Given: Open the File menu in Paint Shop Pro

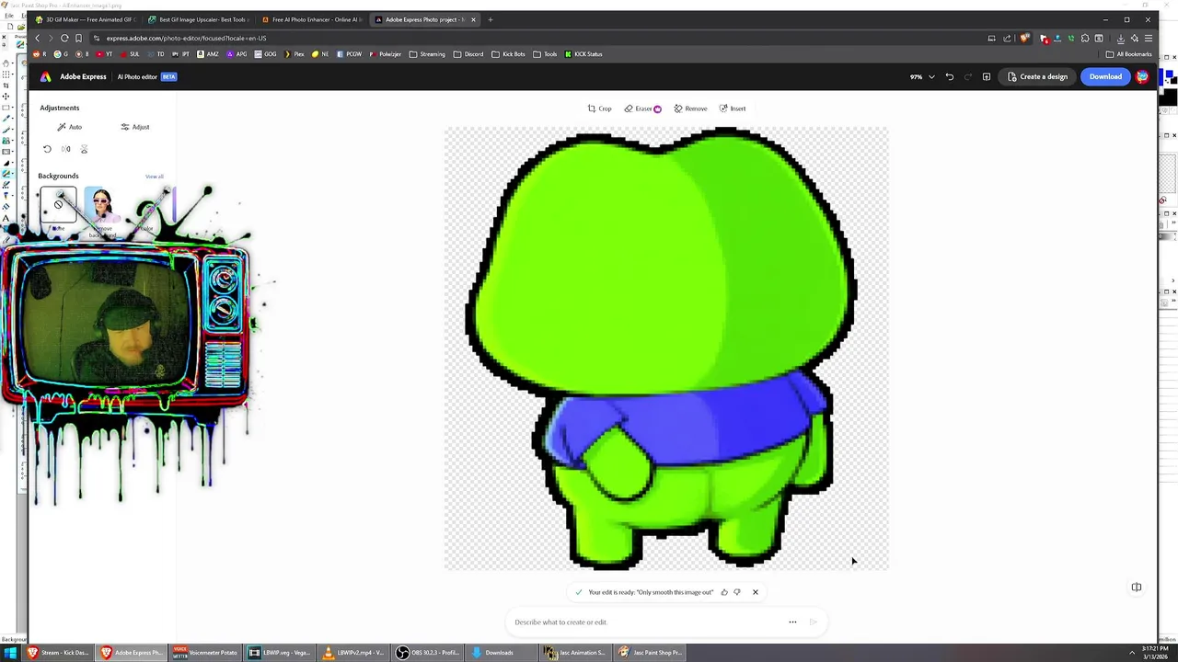Looking at the screenshot, I should coord(9,16).
